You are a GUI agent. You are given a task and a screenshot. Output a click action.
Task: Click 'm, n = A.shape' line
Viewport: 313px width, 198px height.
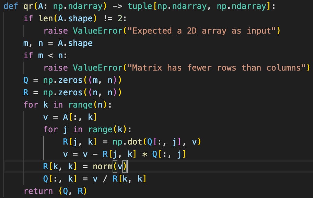tap(58, 43)
